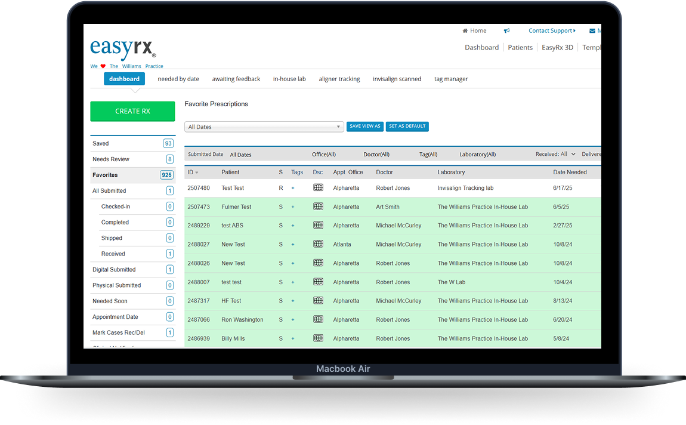Switch to in-house lab tab
This screenshot has height=425, width=686.
coord(289,79)
